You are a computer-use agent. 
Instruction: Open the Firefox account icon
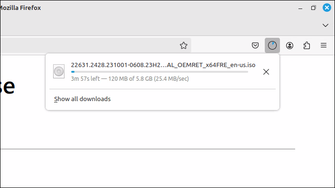289,45
